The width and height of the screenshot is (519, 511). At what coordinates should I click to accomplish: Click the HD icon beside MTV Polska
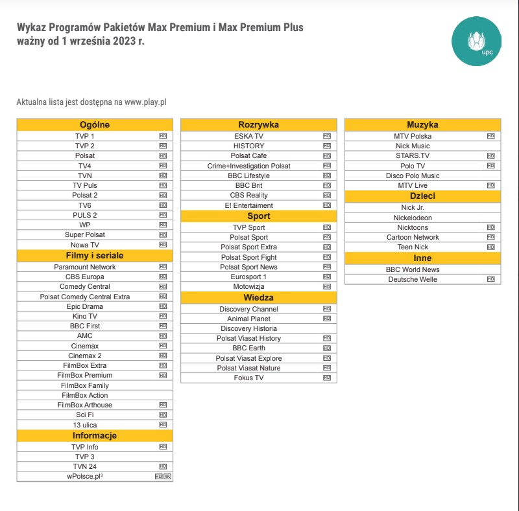491,136
